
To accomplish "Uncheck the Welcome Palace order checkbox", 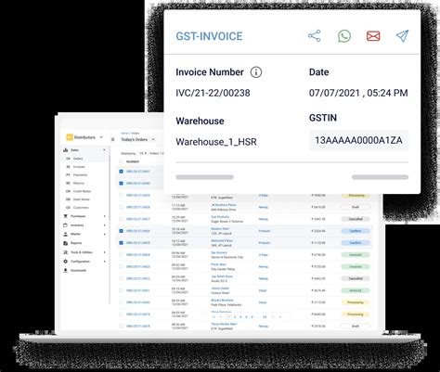I will (121, 243).
